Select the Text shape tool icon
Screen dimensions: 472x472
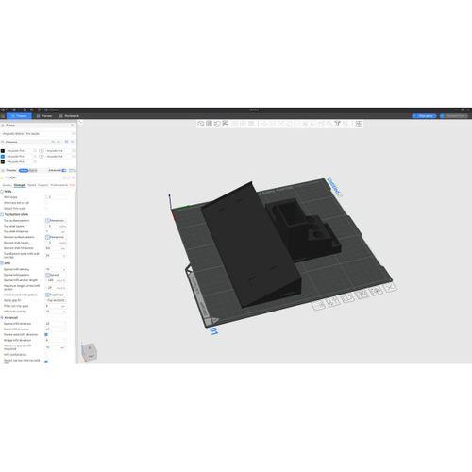coord(337,124)
